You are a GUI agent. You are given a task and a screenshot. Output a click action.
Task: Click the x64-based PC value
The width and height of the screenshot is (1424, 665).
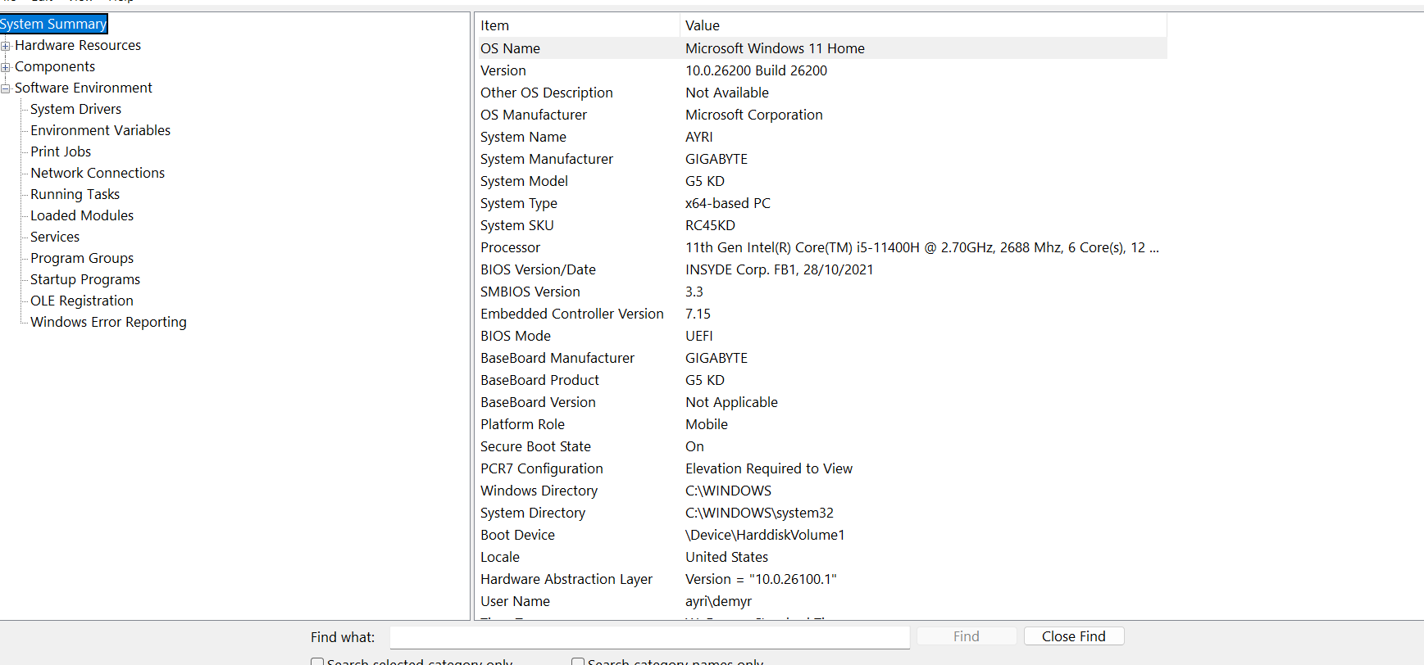(x=728, y=203)
